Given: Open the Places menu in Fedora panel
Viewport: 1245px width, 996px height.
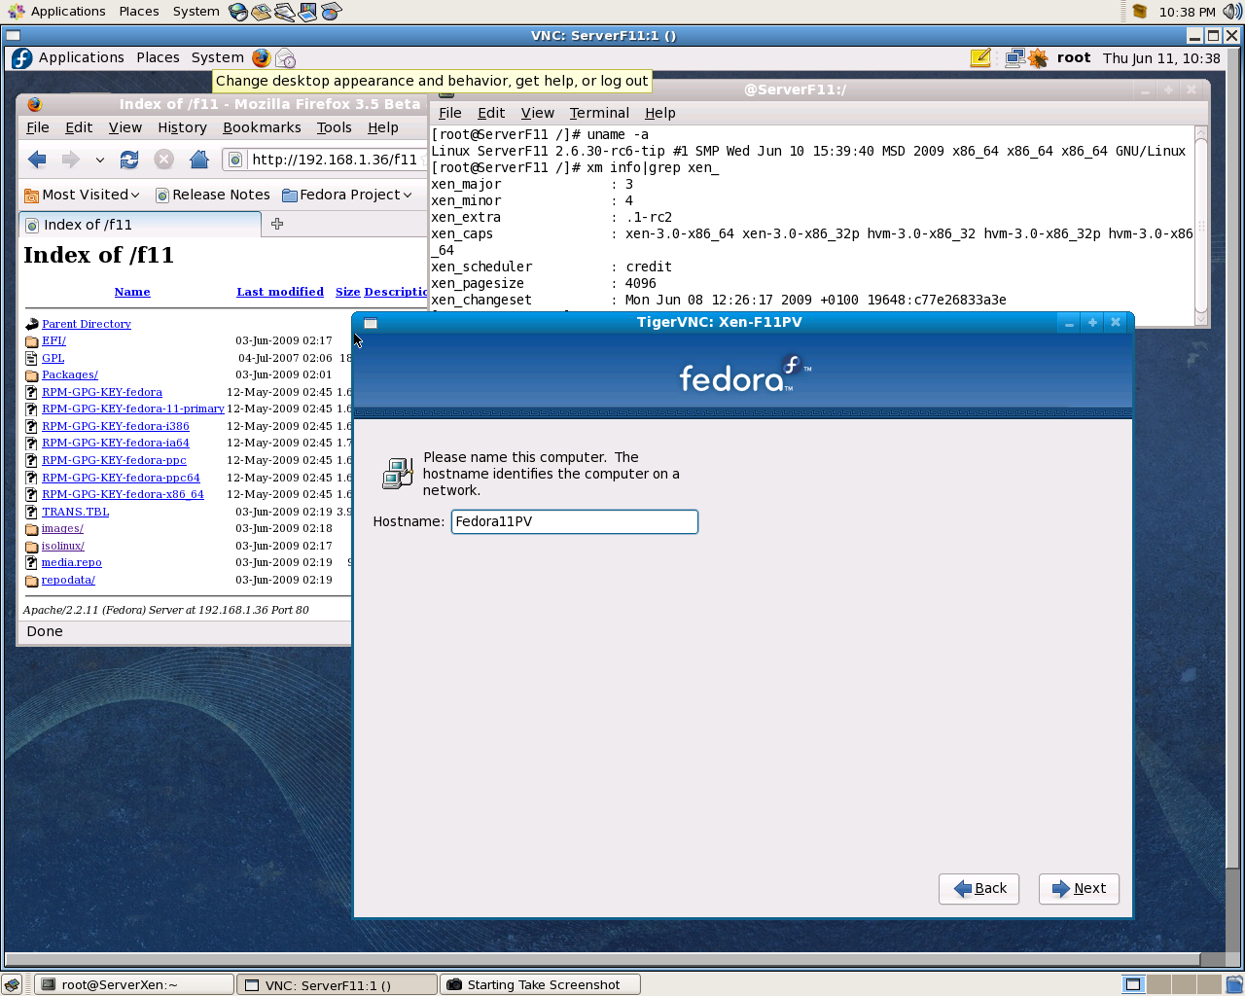Looking at the screenshot, I should 158,58.
